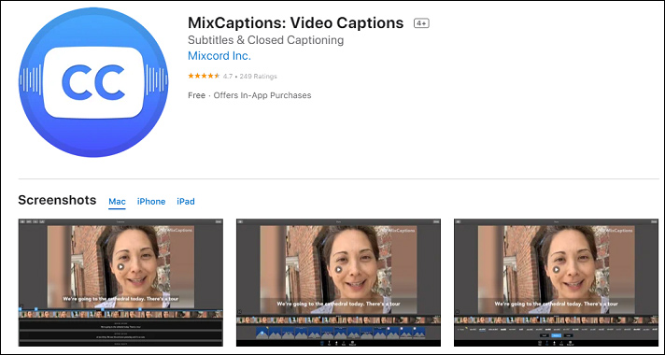
Task: Click the 249 Ratings text
Action: (x=259, y=77)
